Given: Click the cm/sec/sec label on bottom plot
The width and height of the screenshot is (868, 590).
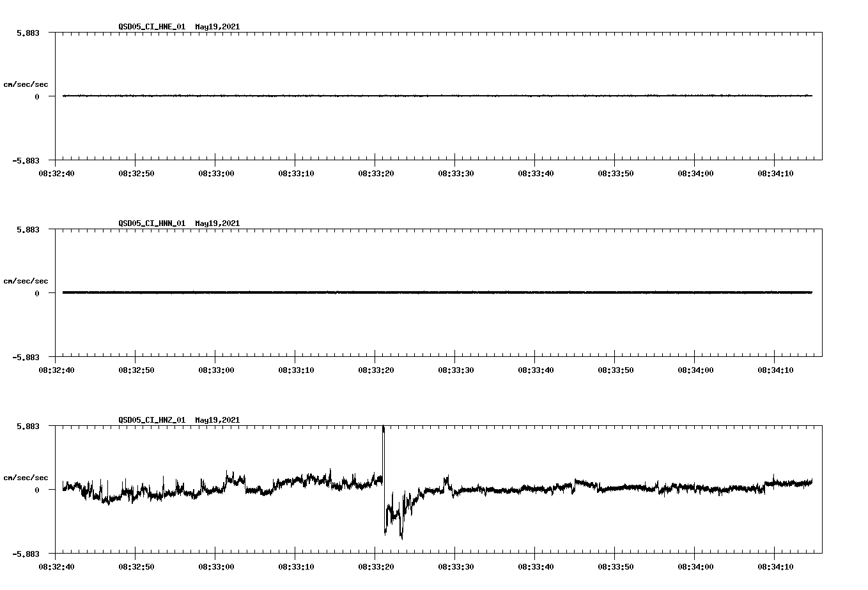Looking at the screenshot, I should coord(27,476).
